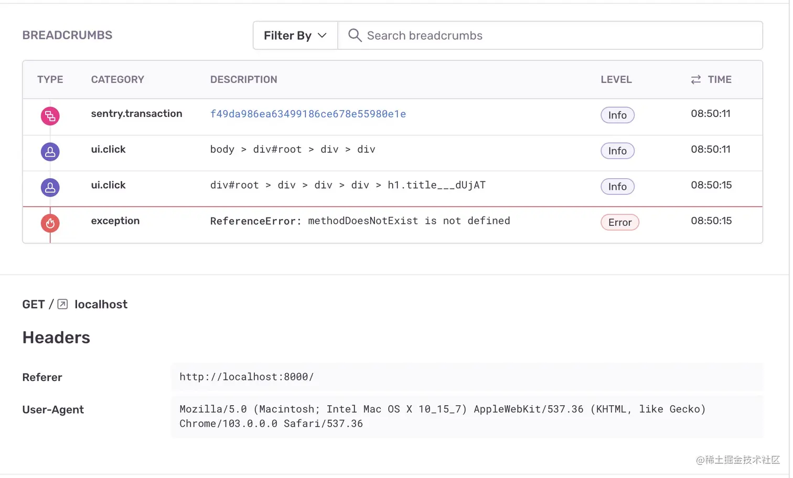The height and width of the screenshot is (478, 793).
Task: Click the pink sentry.transaction type icon
Action: pos(50,116)
